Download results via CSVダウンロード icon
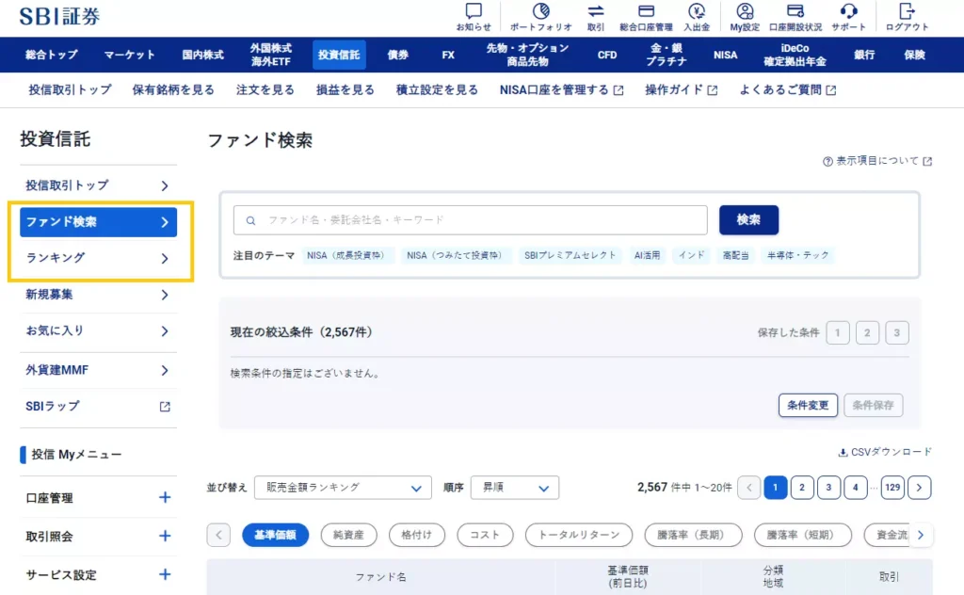 pyautogui.click(x=843, y=452)
